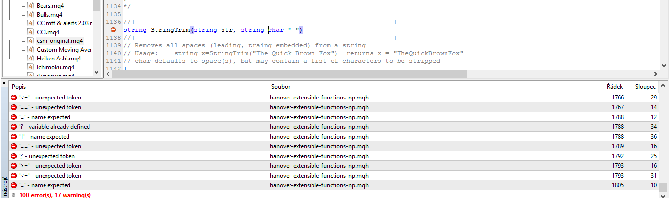This screenshot has height=198, width=669.
Task: Click the error icon for '=' name expected, line 1788
Action: (14, 117)
